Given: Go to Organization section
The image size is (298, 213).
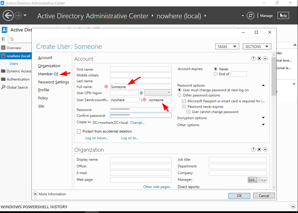Looking at the screenshot, I should click(x=49, y=66).
